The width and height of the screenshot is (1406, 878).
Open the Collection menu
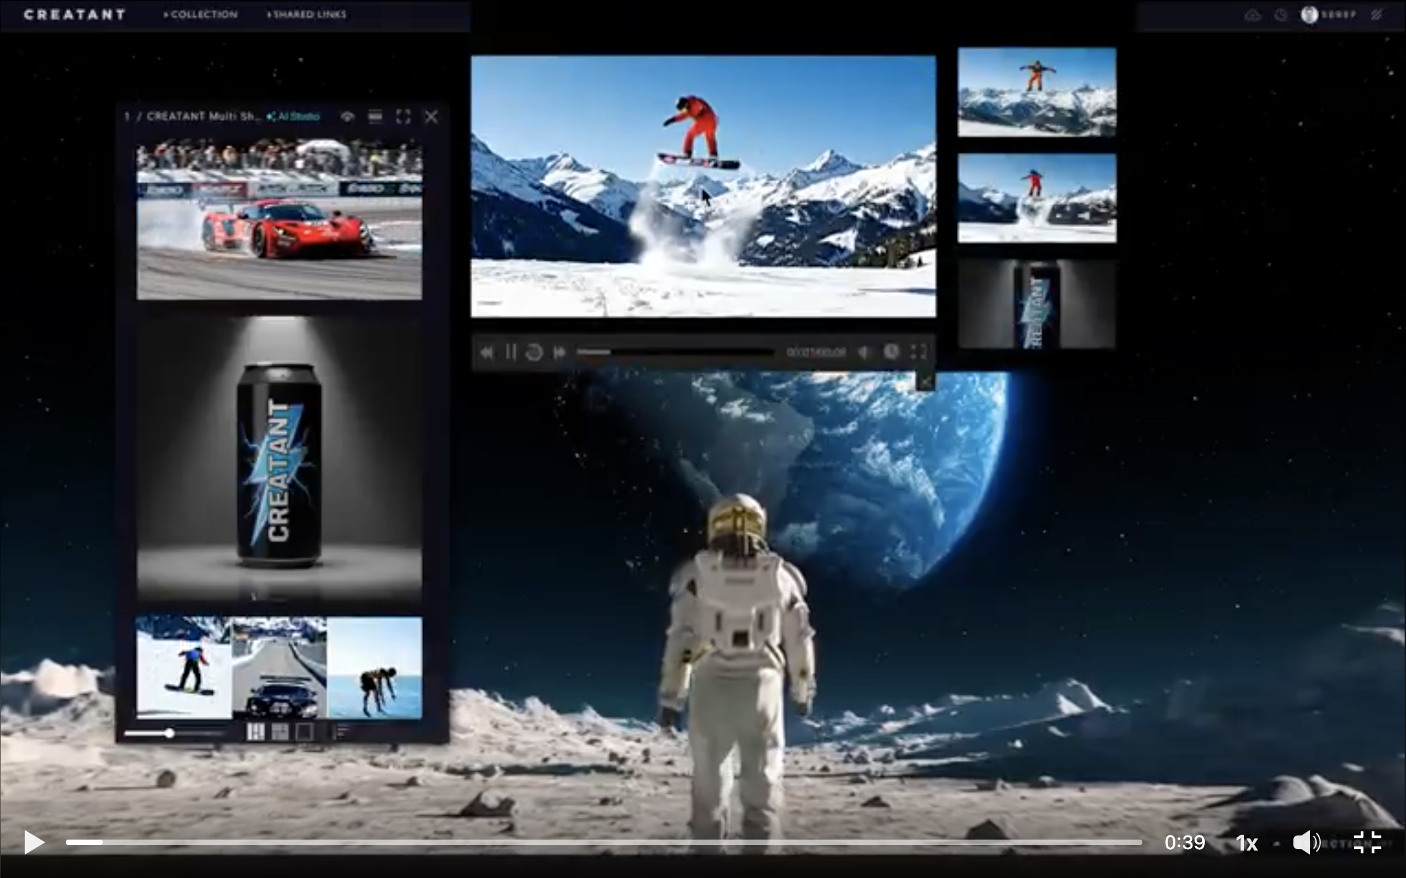[x=201, y=14]
